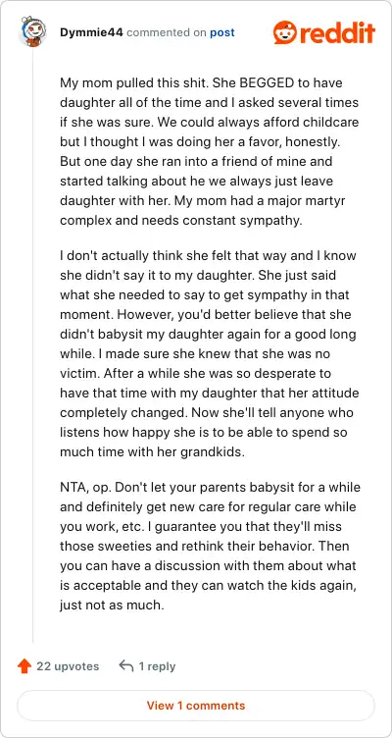392x738 pixels.
Task: Click the paragraph starting 'NTA, op.'
Action: [x=210, y=545]
